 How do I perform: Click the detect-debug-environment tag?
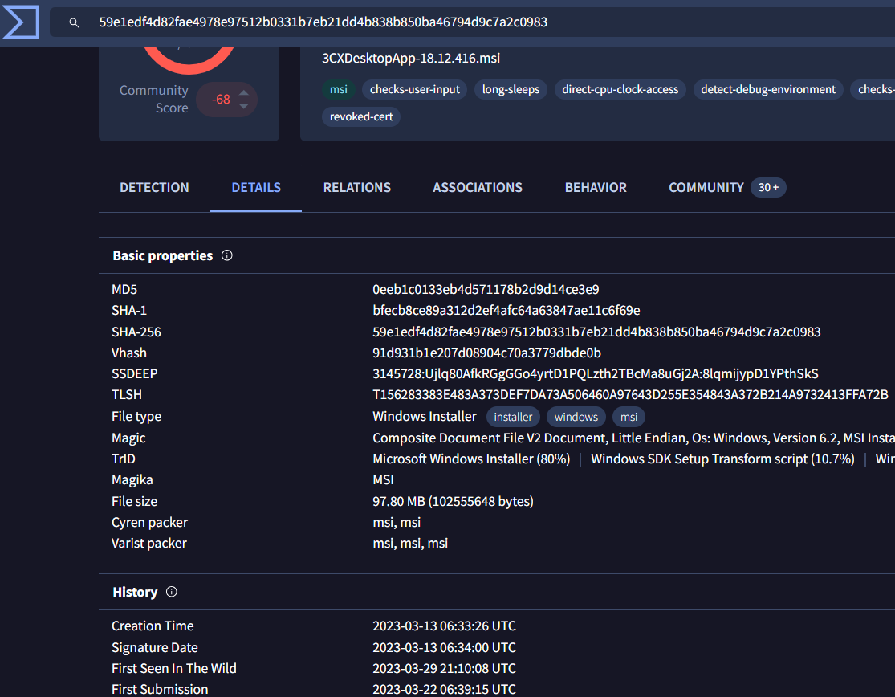pos(767,90)
